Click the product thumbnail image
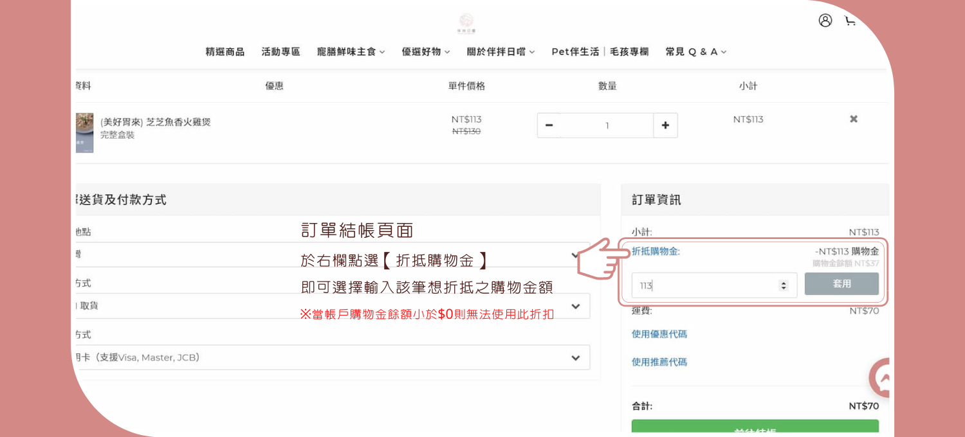This screenshot has height=437, width=965. (x=84, y=132)
